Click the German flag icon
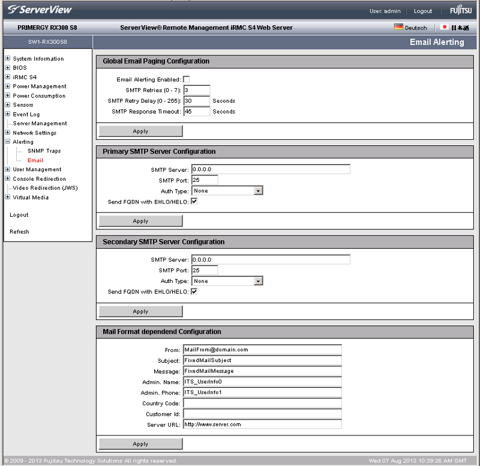The height and width of the screenshot is (466, 480). coord(398,27)
